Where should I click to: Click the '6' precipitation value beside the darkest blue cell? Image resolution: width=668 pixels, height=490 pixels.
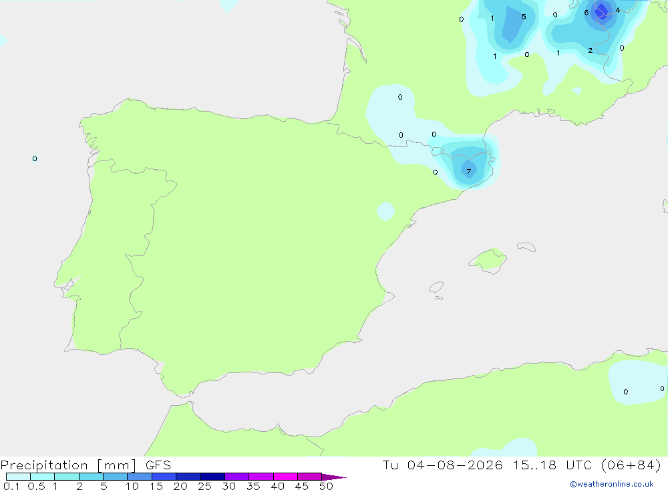[587, 13]
